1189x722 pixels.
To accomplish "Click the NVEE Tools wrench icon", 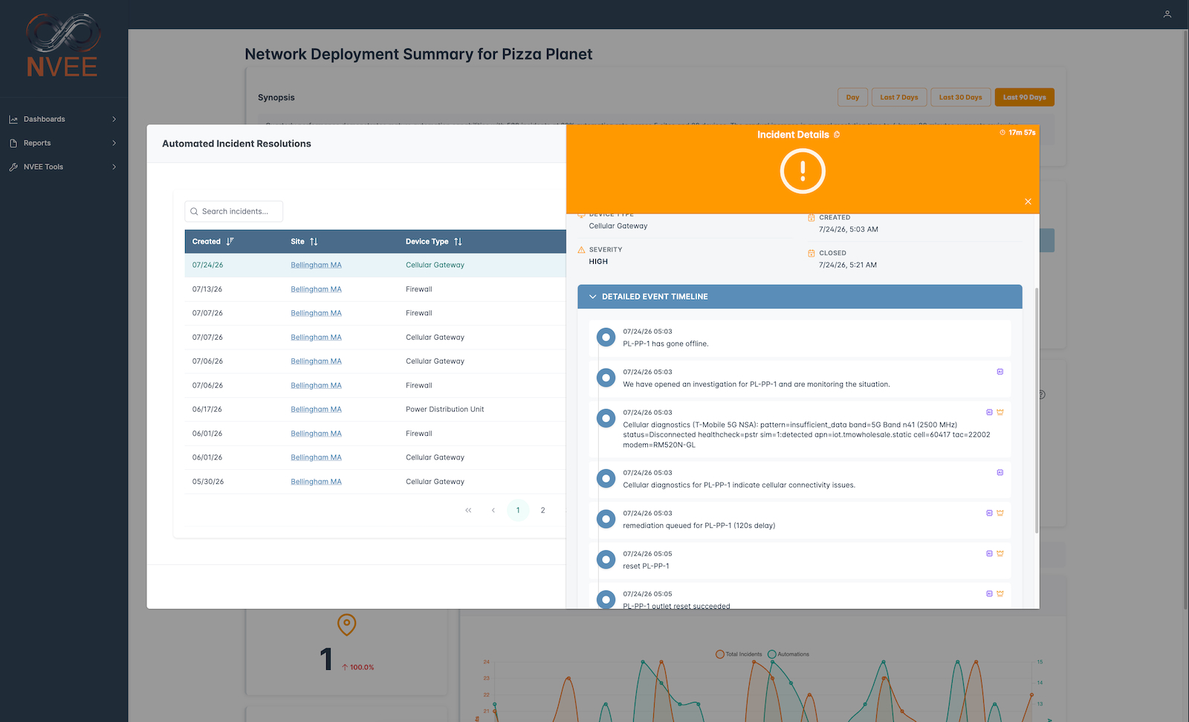I will coord(13,167).
